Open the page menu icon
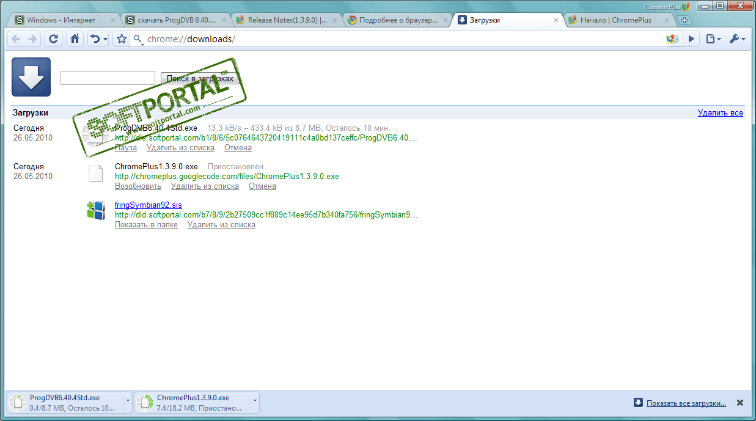The image size is (756, 421). 713,39
